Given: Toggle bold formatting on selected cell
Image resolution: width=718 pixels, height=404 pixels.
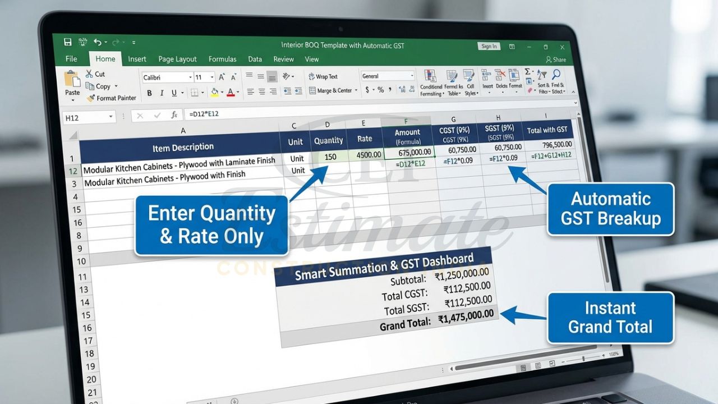Looking at the screenshot, I should pyautogui.click(x=149, y=93).
